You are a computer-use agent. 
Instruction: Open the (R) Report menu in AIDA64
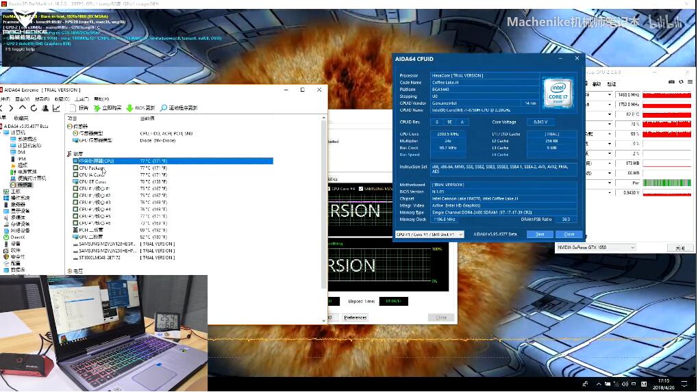(42, 99)
